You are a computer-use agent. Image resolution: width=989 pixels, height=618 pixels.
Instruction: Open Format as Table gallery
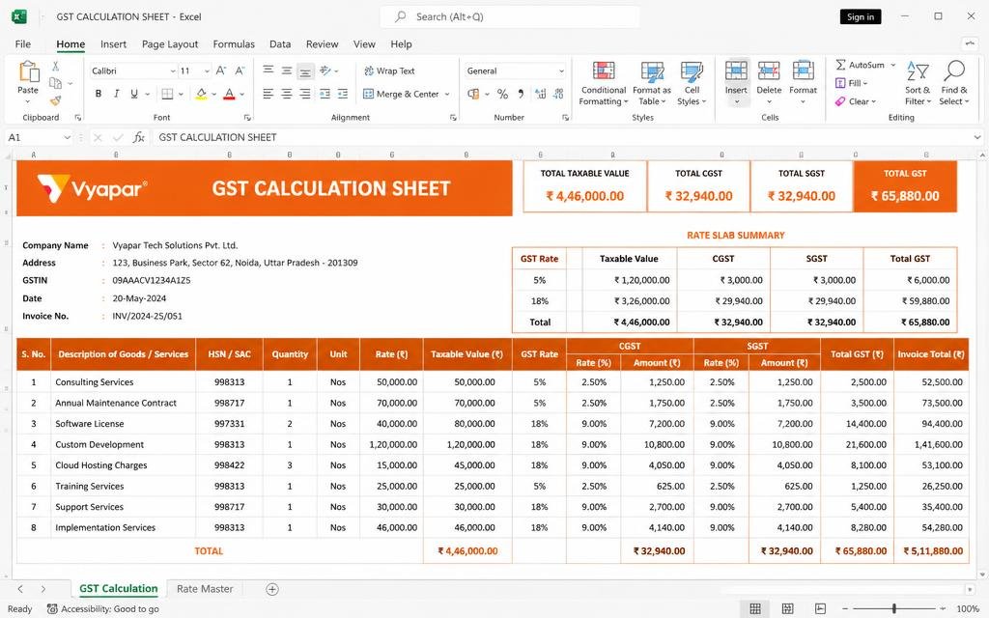tap(652, 84)
